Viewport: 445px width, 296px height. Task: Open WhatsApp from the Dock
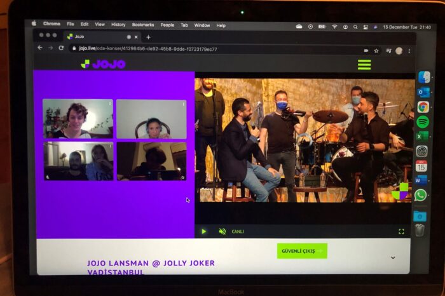pyautogui.click(x=421, y=196)
